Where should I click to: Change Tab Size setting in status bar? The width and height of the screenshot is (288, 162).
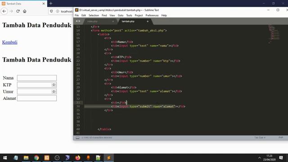coord(260,138)
